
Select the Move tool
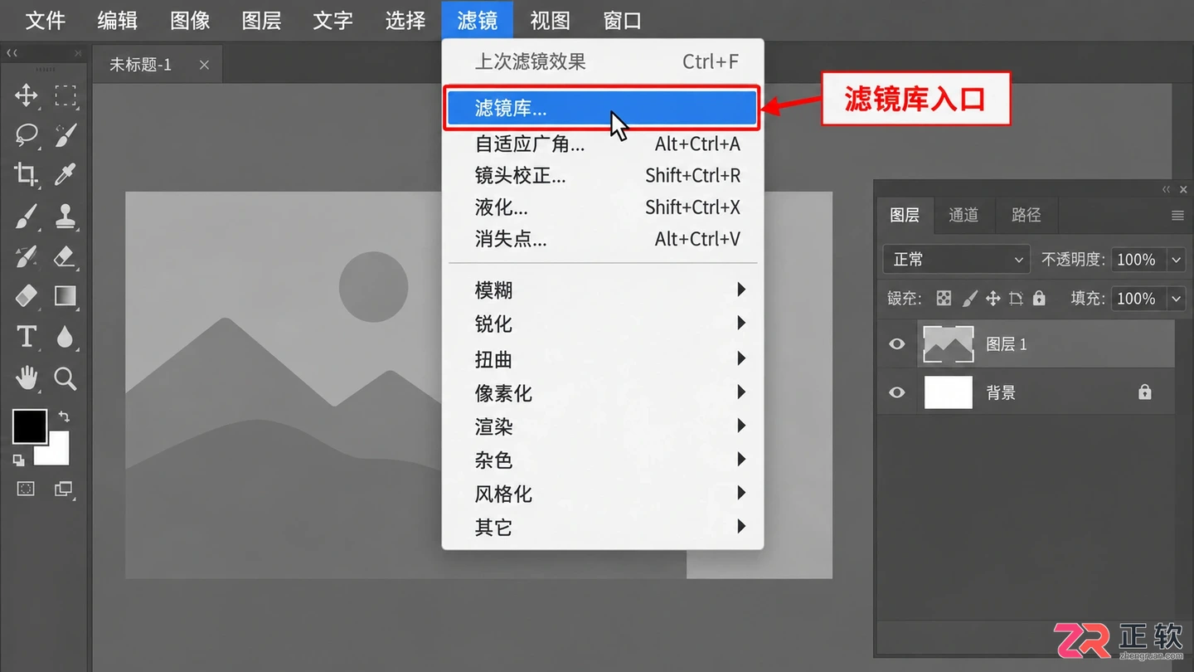(x=26, y=95)
